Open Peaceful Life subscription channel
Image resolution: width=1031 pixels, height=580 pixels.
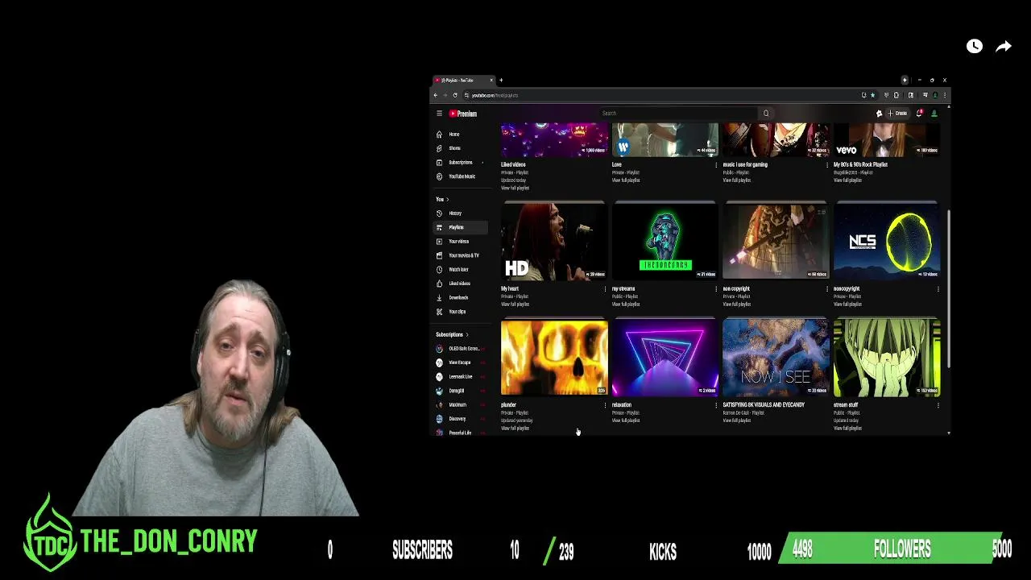tap(461, 433)
